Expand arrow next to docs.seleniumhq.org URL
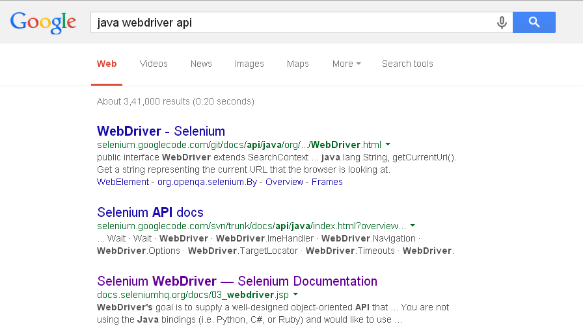This screenshot has height=335, width=583. [x=295, y=294]
